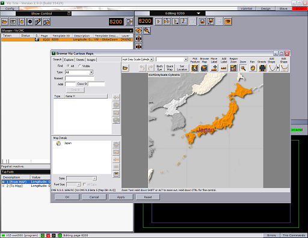Image resolution: width=308 pixels, height=238 pixels.
Task: Click the Addr input field
Action: pos(70,84)
